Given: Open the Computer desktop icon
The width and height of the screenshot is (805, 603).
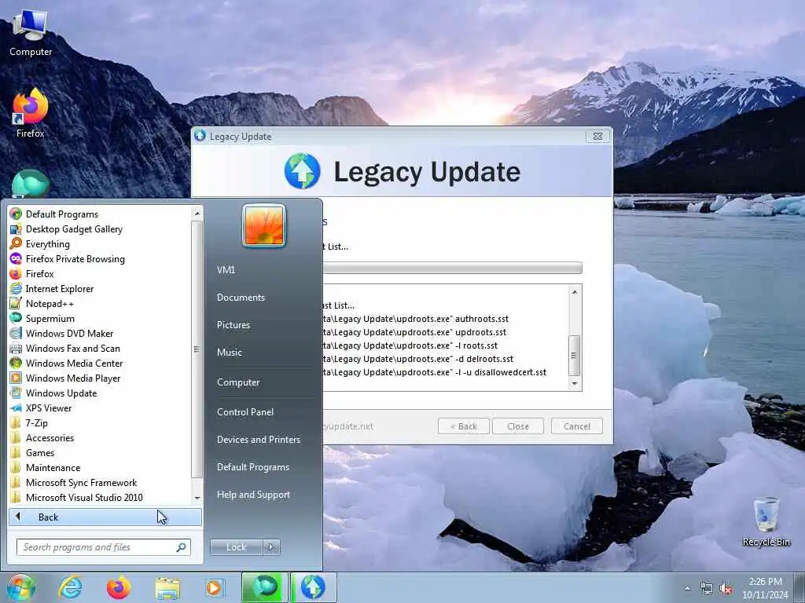Looking at the screenshot, I should pos(31,33).
